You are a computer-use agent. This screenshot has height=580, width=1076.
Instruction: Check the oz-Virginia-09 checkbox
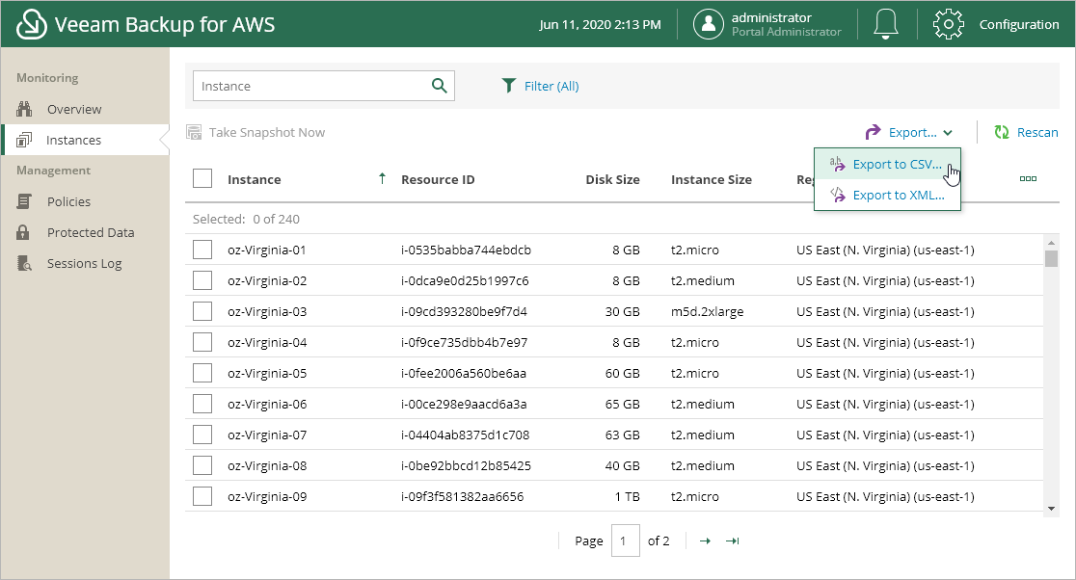[202, 496]
